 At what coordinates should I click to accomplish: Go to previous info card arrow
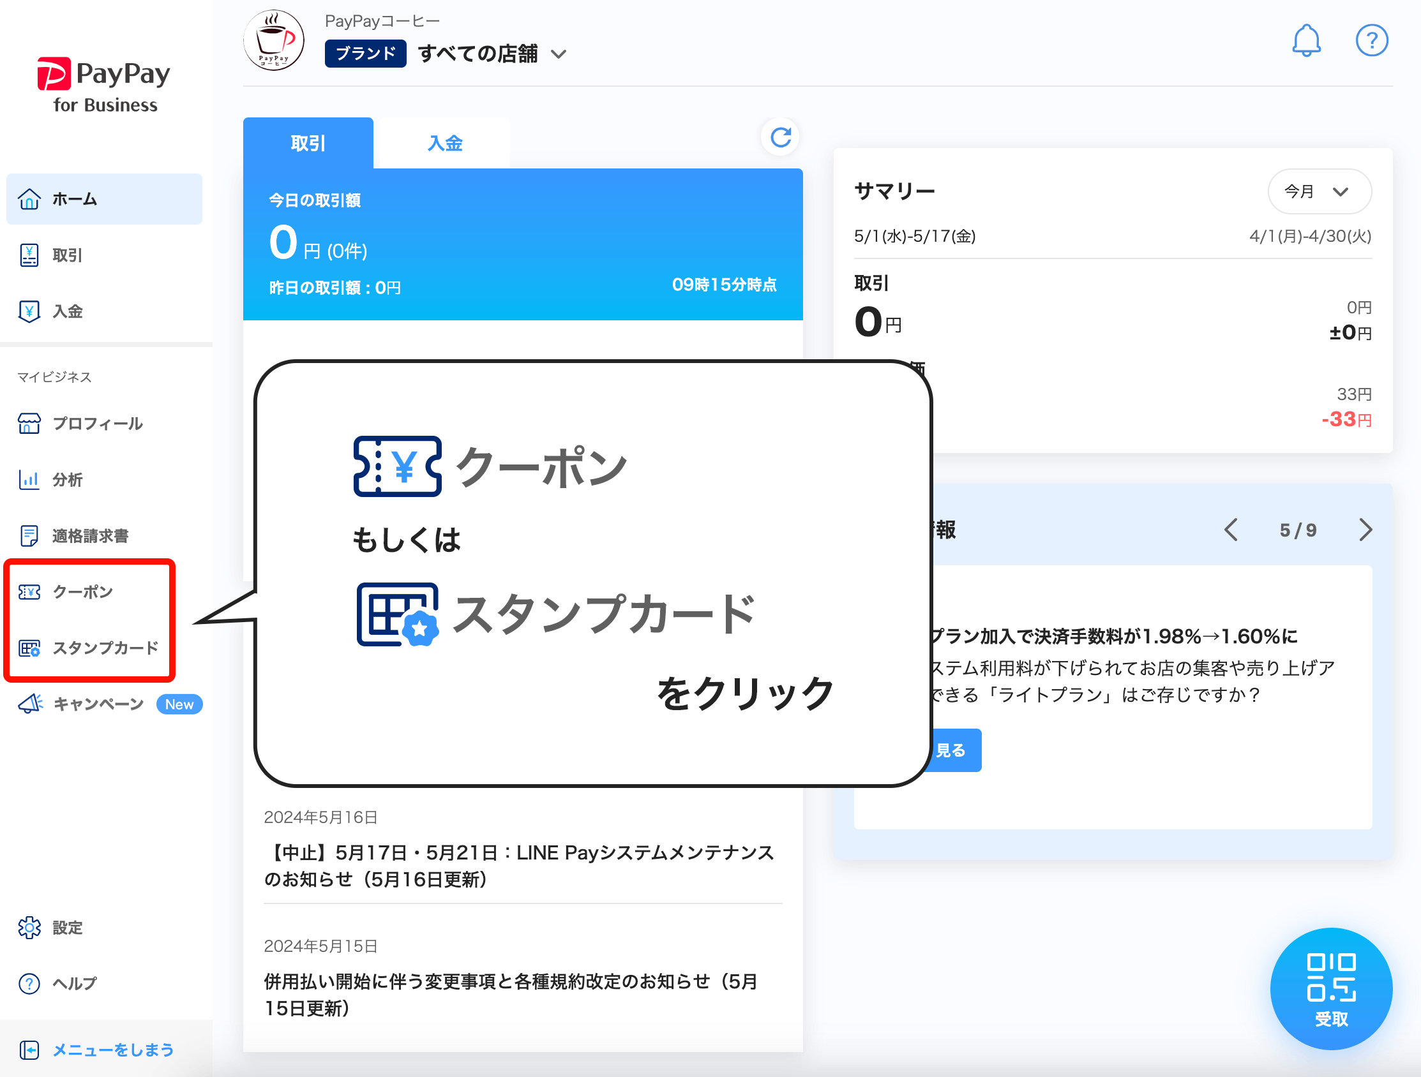click(x=1230, y=530)
